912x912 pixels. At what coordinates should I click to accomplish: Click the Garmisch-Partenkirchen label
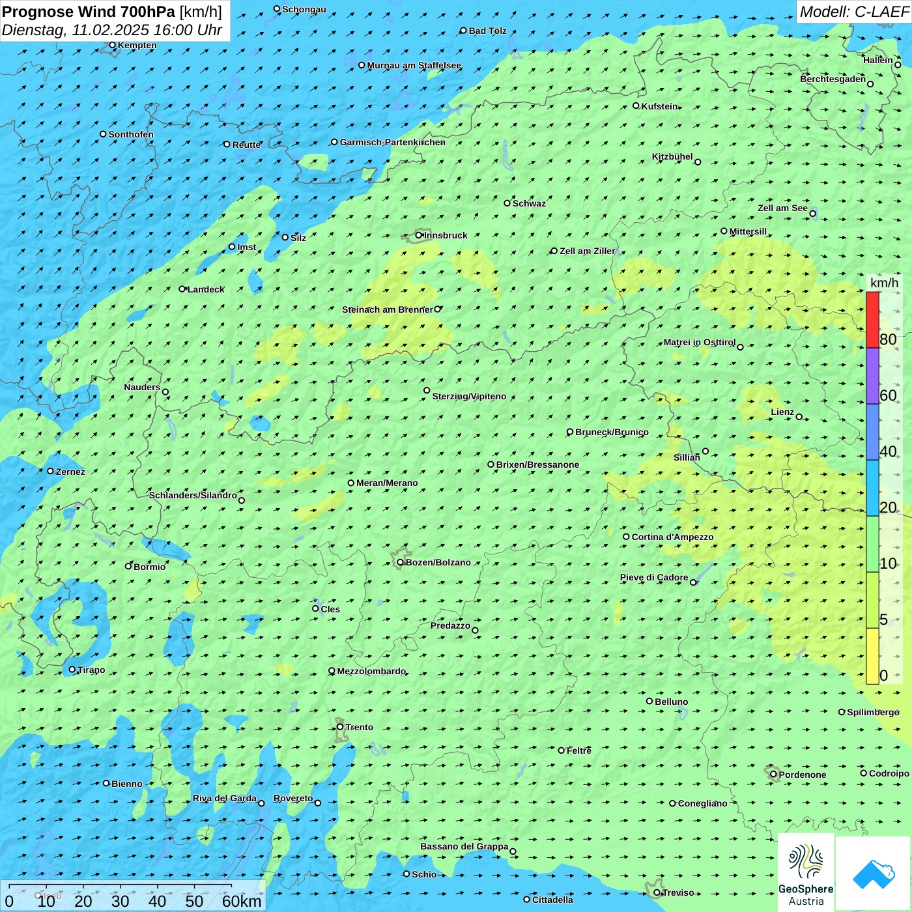point(392,142)
